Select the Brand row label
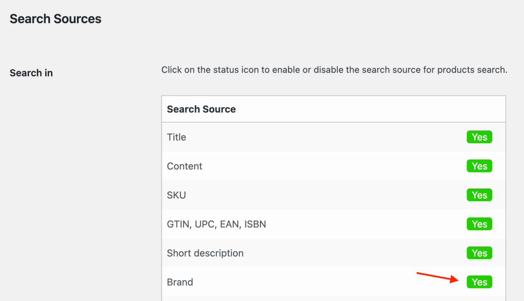 point(180,282)
